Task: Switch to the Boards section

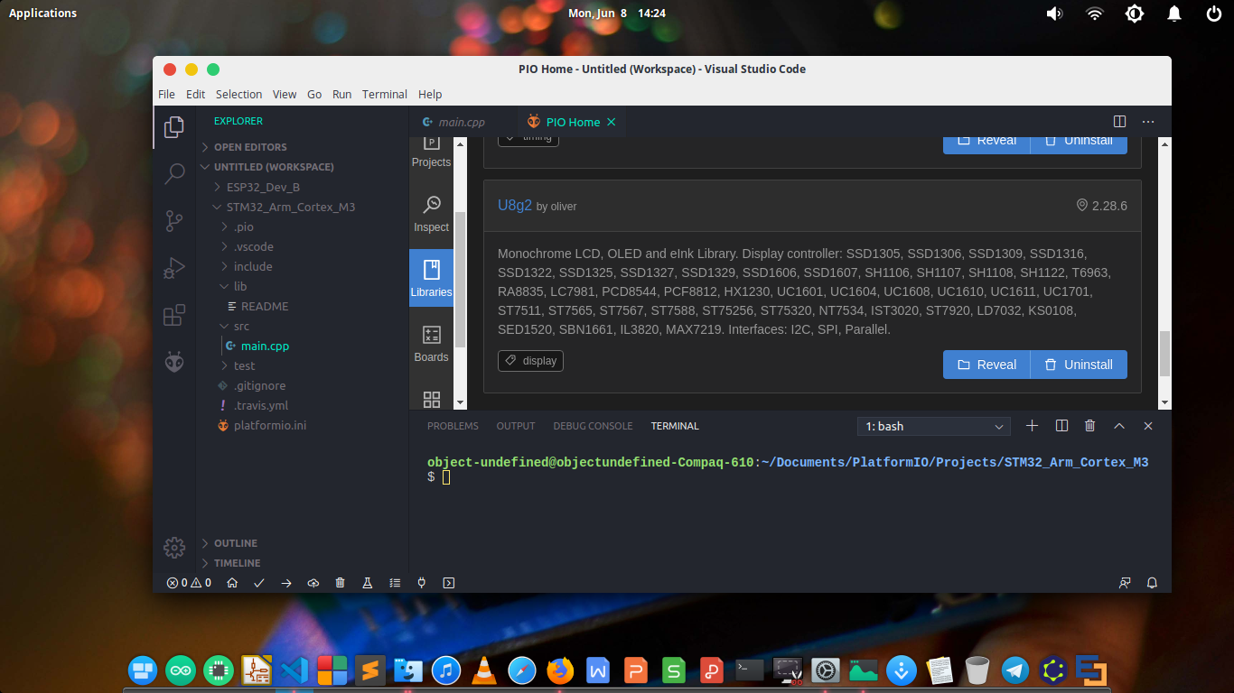Action: [431, 344]
